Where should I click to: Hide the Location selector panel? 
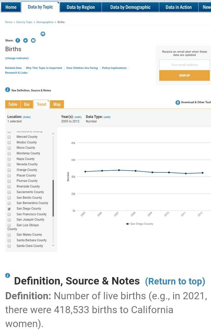pyautogui.click(x=27, y=117)
